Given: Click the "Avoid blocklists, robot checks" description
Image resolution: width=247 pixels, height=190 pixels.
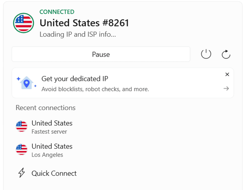Looking at the screenshot, I should [95, 89].
